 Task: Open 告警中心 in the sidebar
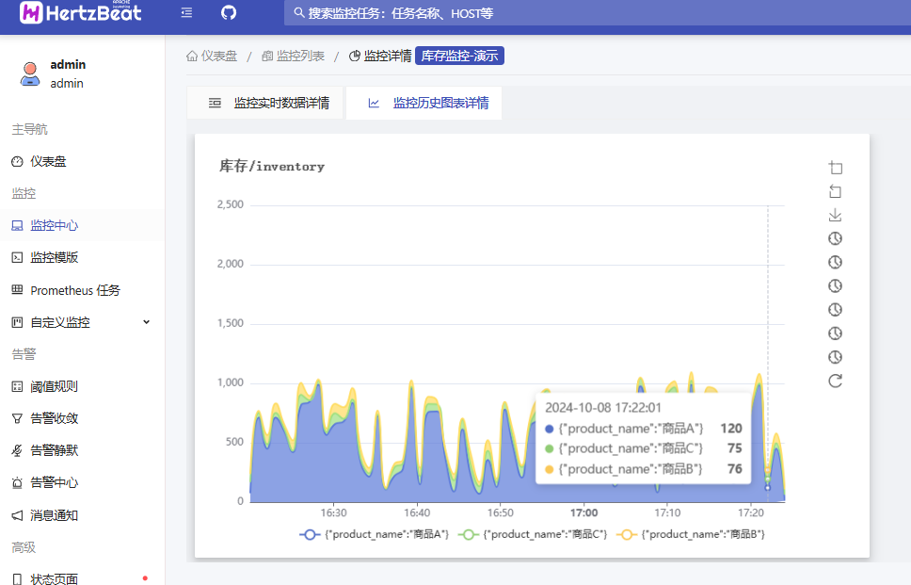55,482
